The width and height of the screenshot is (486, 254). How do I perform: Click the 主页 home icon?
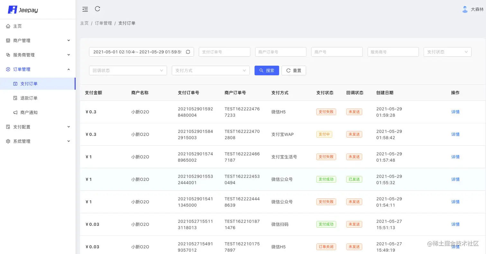8,26
